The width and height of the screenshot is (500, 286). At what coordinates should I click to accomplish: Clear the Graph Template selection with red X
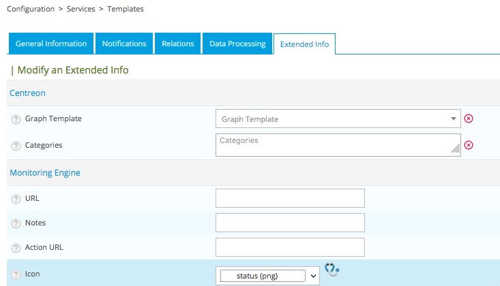pyautogui.click(x=469, y=118)
